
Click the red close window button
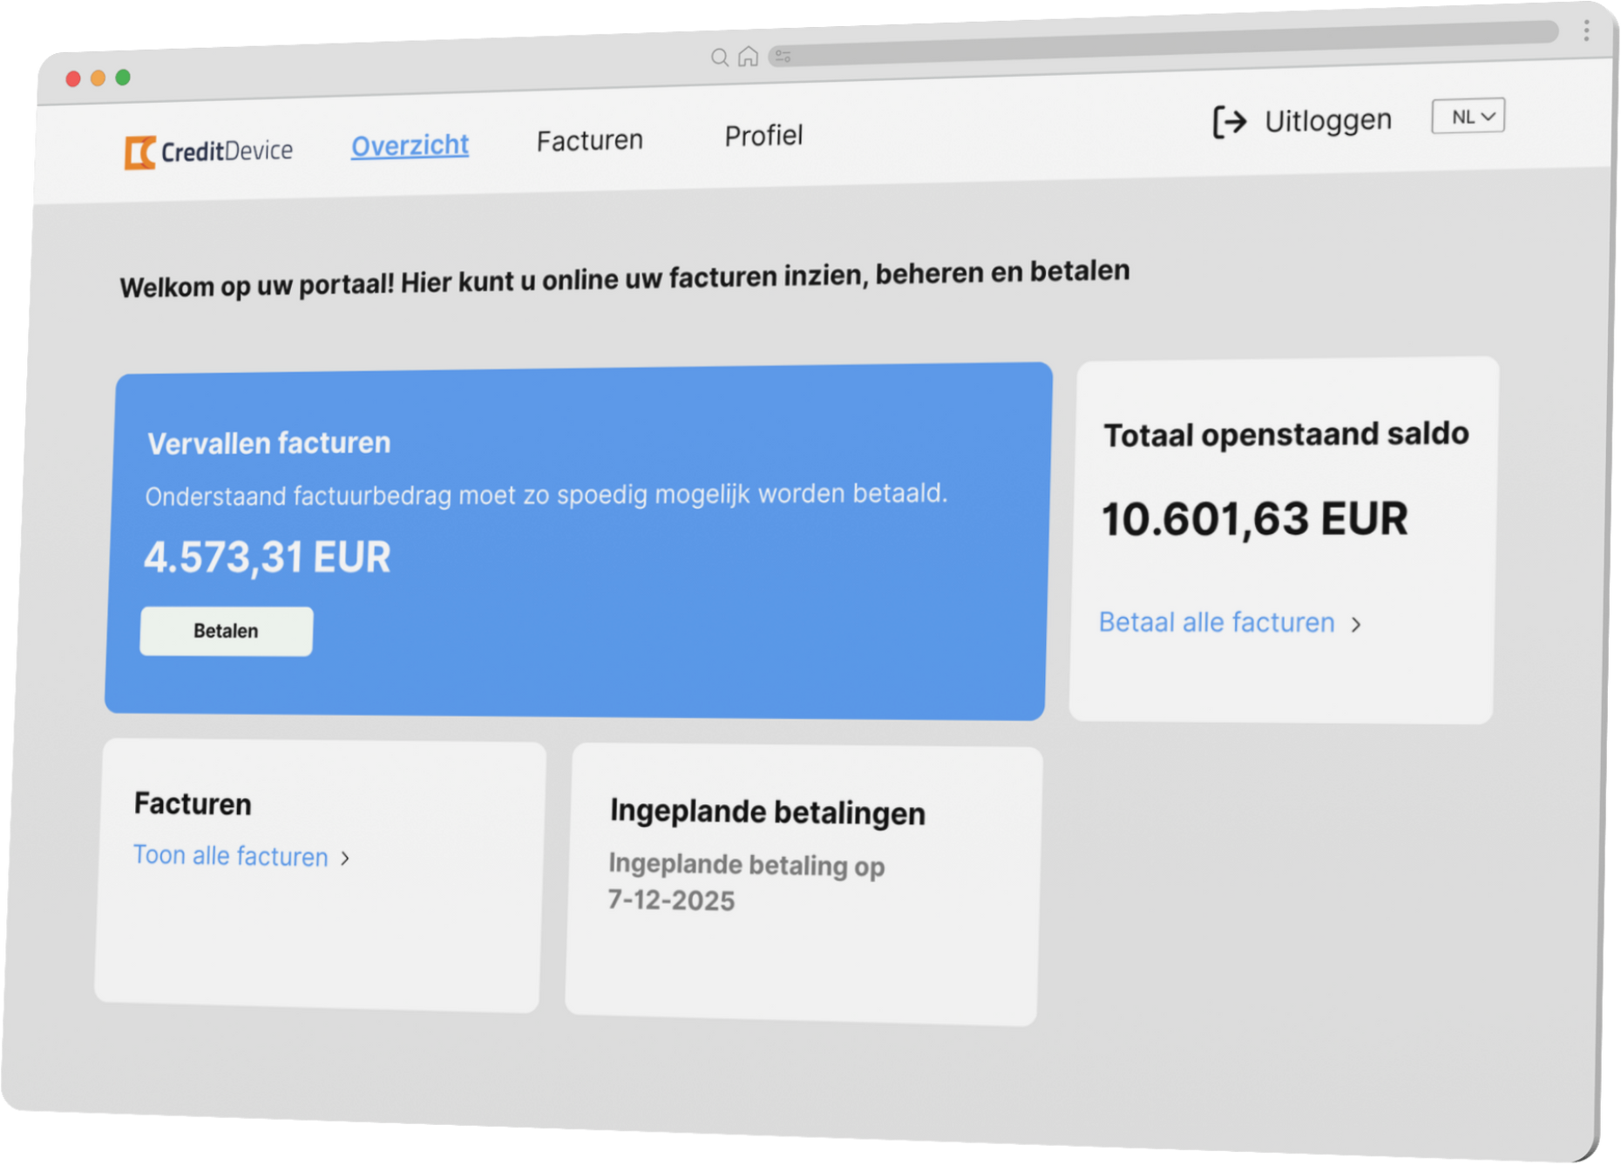click(x=73, y=79)
